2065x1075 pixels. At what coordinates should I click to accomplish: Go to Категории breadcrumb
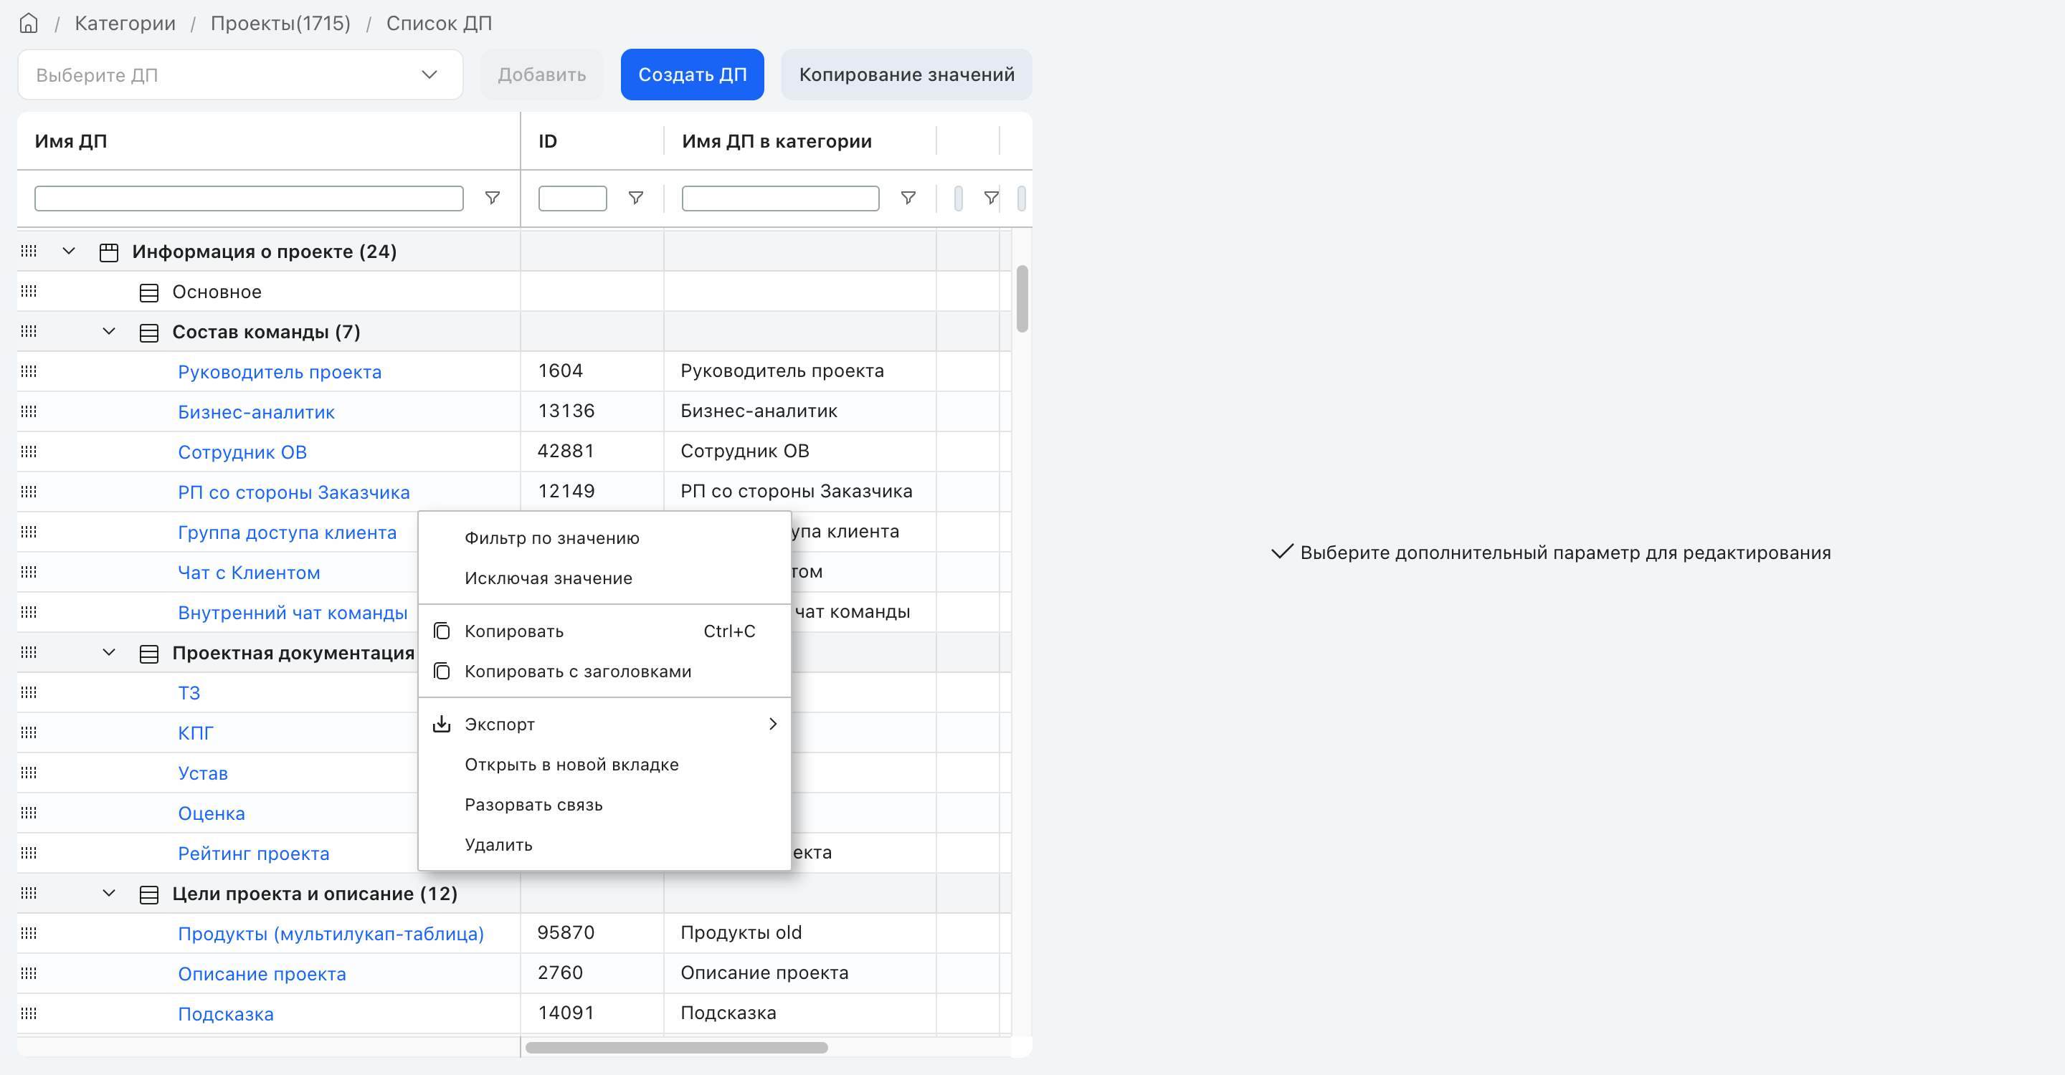click(125, 23)
